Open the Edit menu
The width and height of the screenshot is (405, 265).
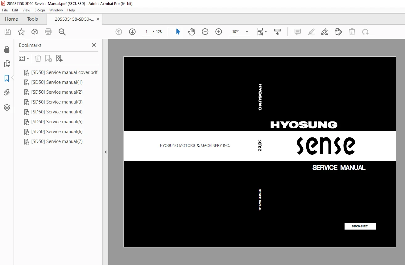point(15,10)
